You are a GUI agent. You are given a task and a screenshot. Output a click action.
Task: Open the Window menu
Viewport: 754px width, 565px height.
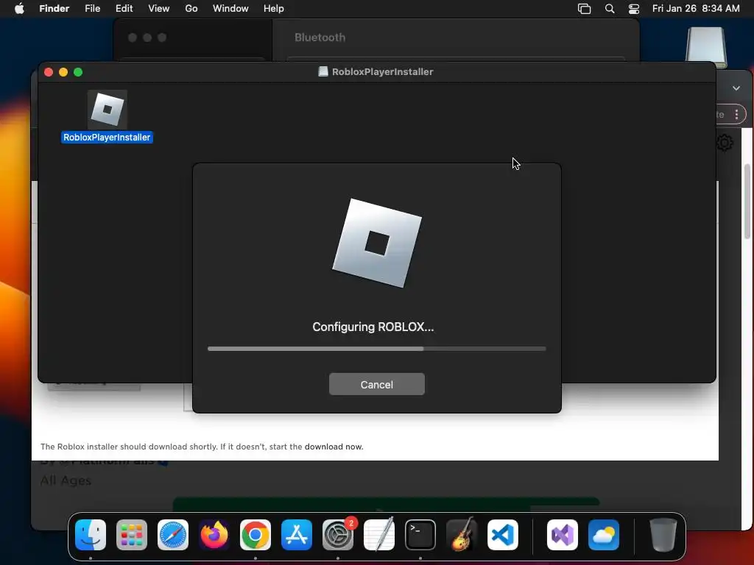230,9
